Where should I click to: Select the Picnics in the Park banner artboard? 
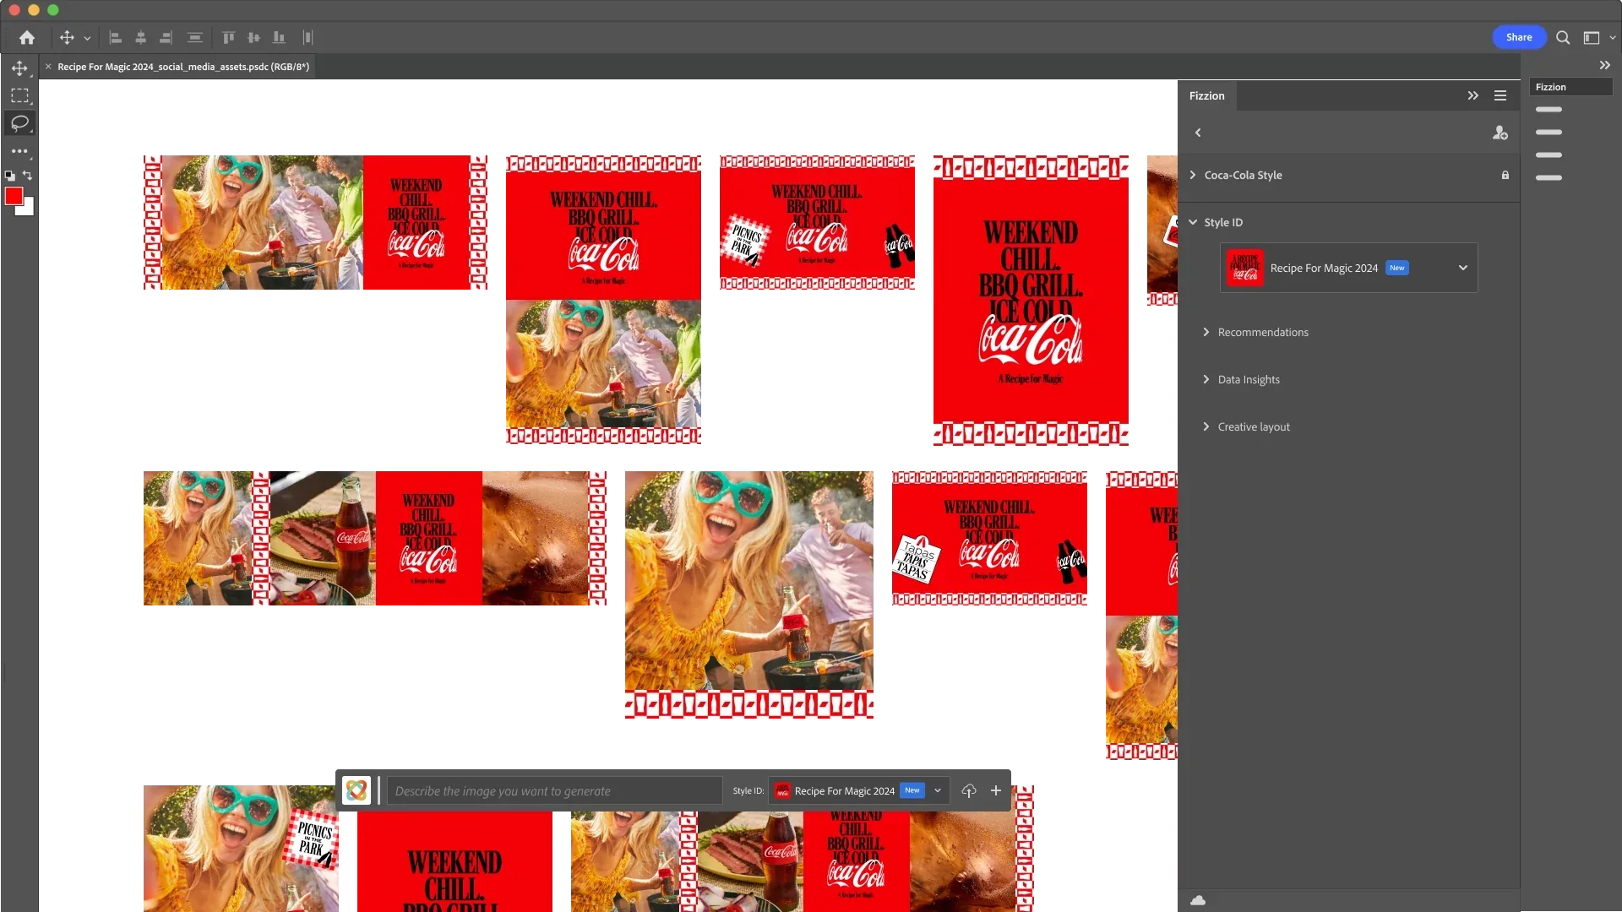point(817,222)
